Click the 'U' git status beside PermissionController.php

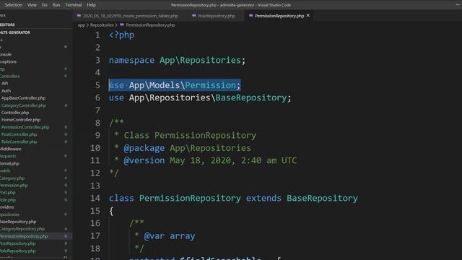pyautogui.click(x=66, y=127)
